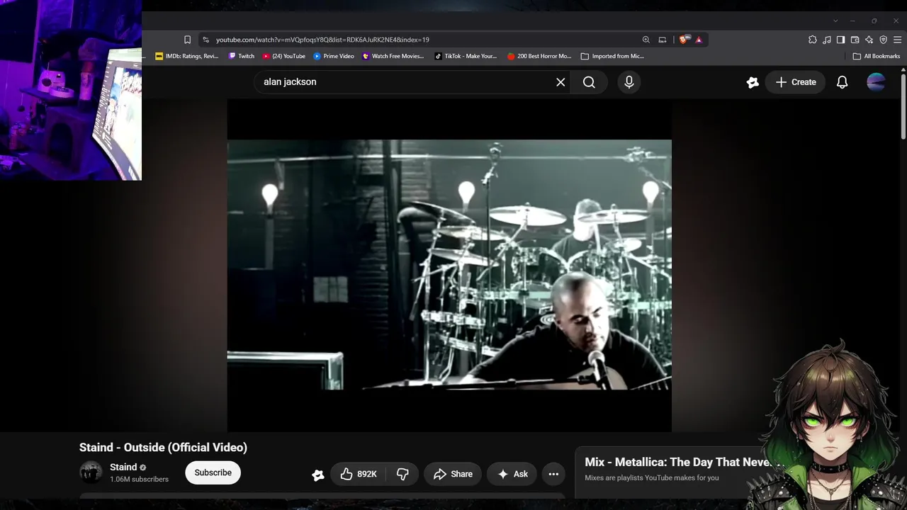Expand the All Bookmarks folder

[877, 56]
